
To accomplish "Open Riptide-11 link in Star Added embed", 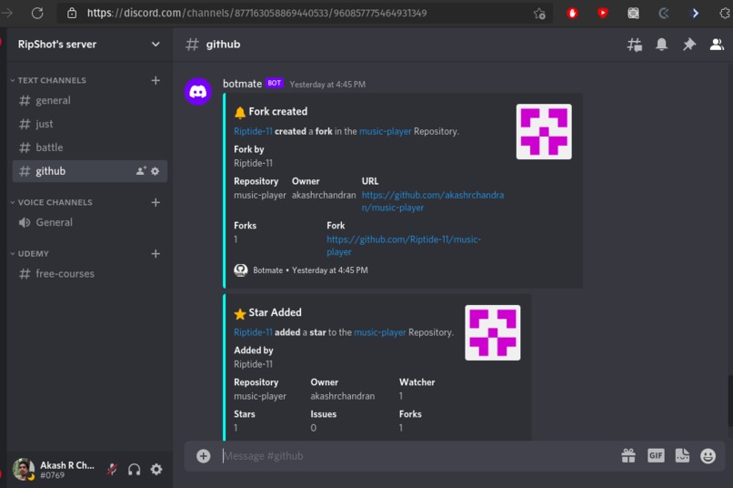I will (253, 332).
